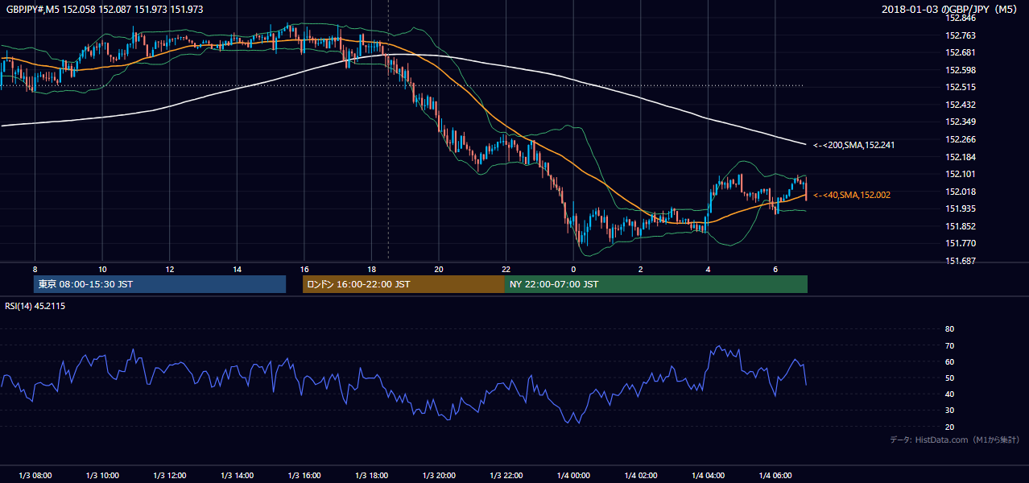Viewport: 1029px width, 483px height.
Task: Select the London 16:00-22:00 JST session bar
Action: 403,284
